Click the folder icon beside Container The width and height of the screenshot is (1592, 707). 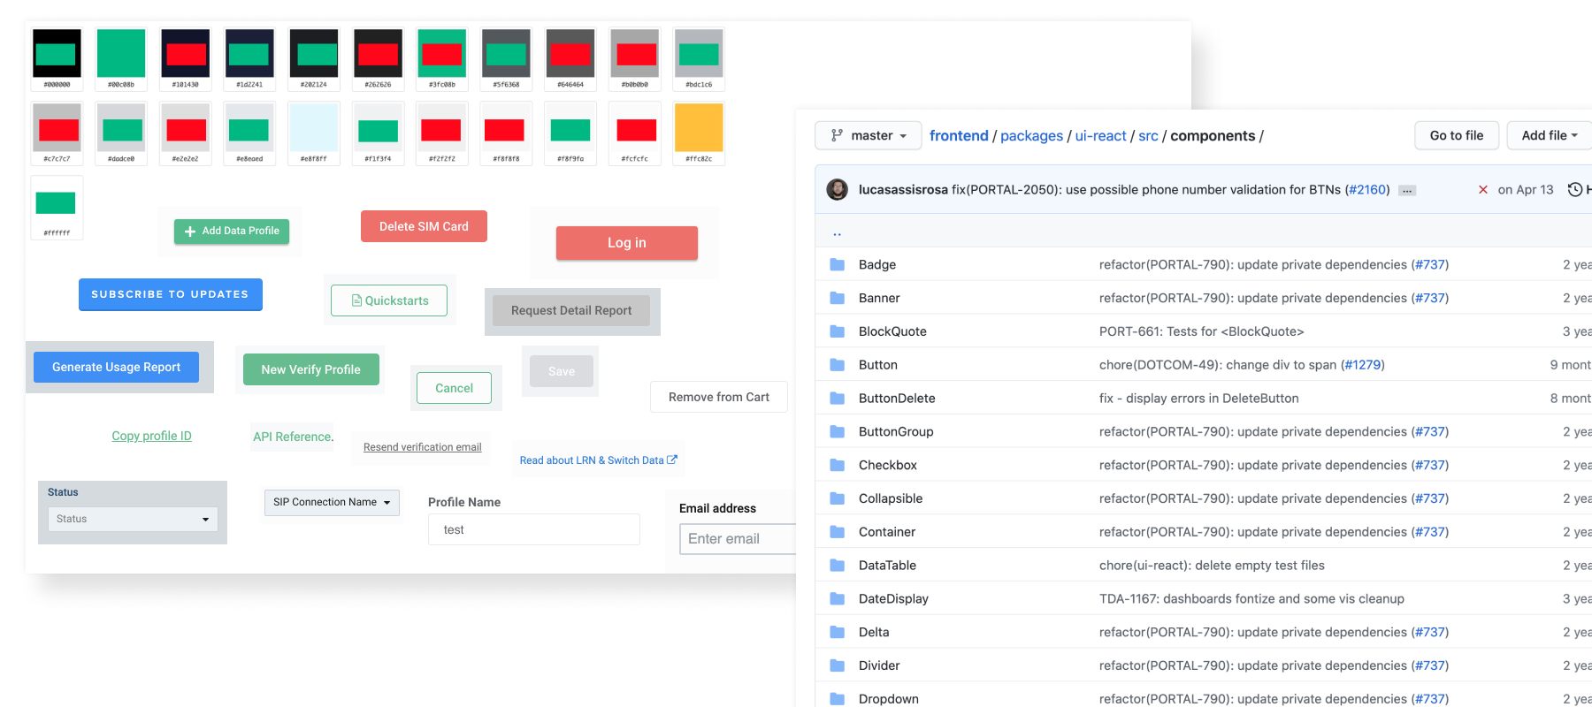[837, 532]
